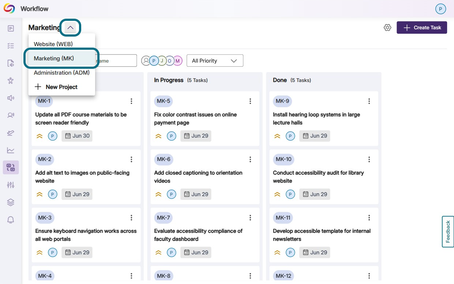The width and height of the screenshot is (454, 284).
Task: Open the analytics line chart sidebar icon
Action: coord(11,150)
